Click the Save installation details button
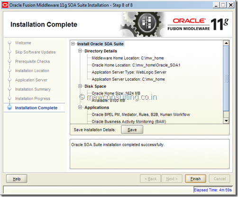The image size is (238, 197). [132, 130]
